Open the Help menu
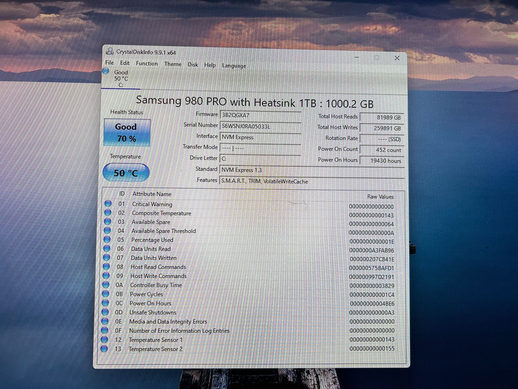The width and height of the screenshot is (518, 389). (210, 65)
